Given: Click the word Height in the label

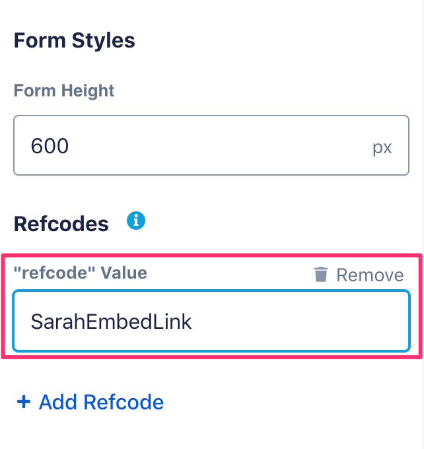Looking at the screenshot, I should (x=88, y=90).
